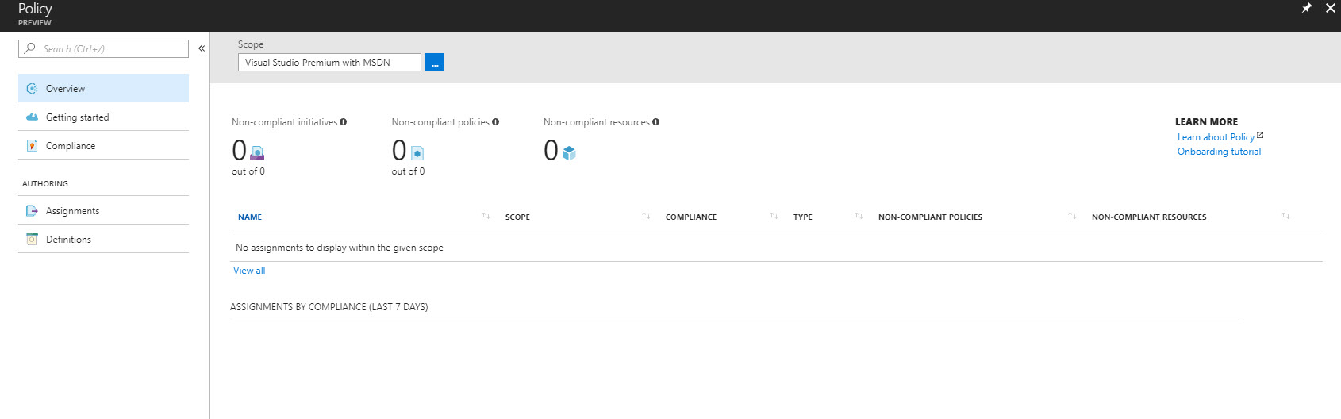Sort by TYPE column arrows
This screenshot has height=419, width=1341.
click(x=859, y=217)
